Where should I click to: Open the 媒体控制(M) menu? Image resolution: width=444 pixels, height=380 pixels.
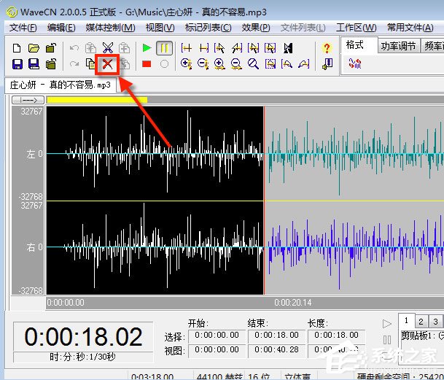(110, 28)
